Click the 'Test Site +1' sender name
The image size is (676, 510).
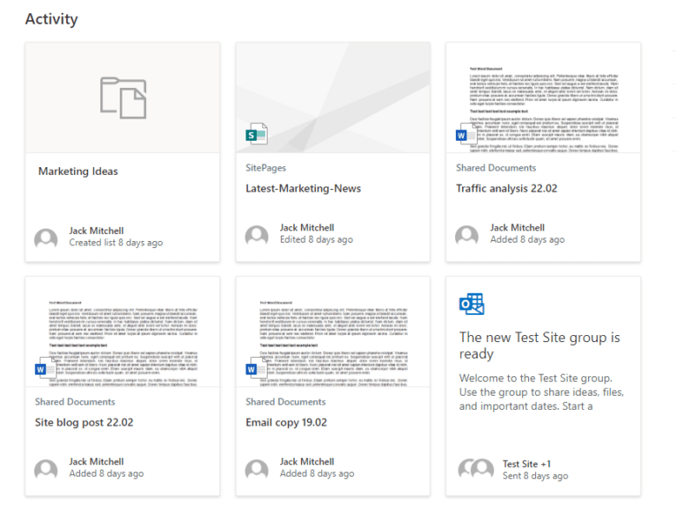[526, 464]
